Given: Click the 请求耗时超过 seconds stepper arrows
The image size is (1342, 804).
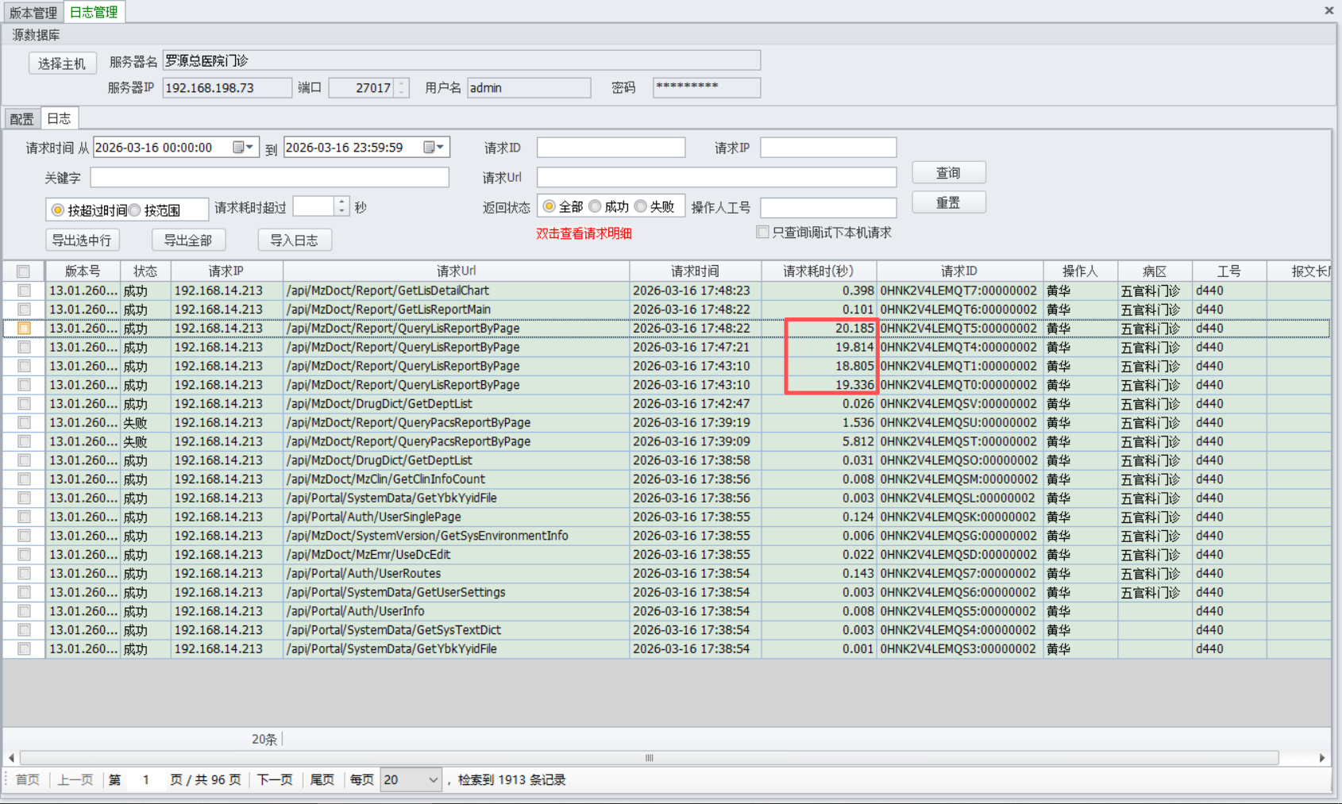Looking at the screenshot, I should coord(342,206).
